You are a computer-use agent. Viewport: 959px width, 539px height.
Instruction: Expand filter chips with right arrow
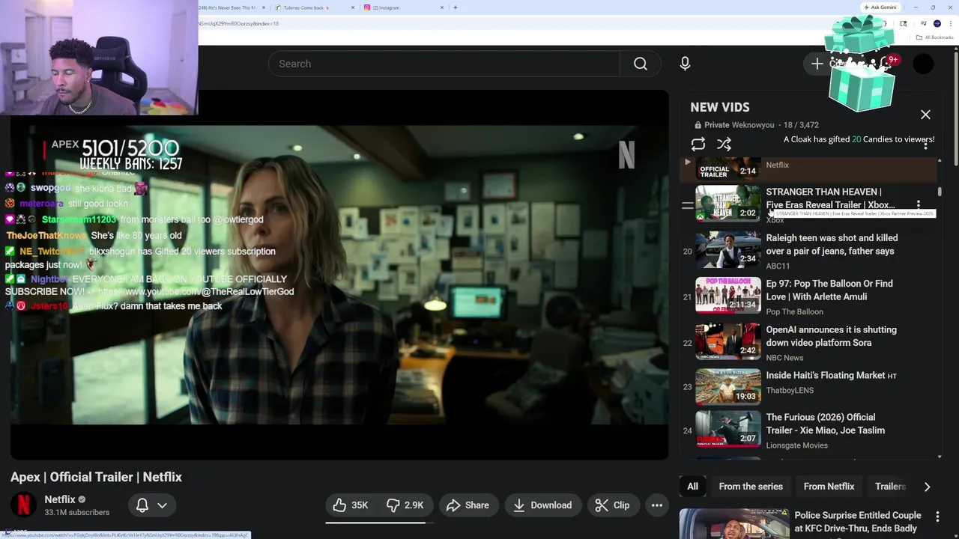pyautogui.click(x=927, y=487)
